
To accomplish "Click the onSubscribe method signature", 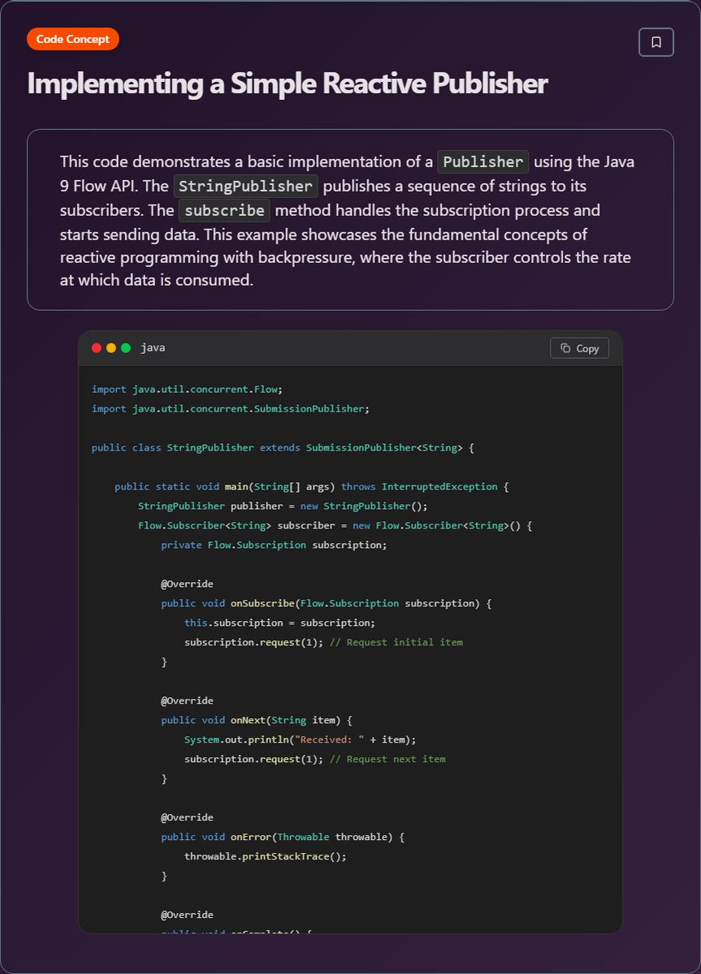I will (327, 603).
